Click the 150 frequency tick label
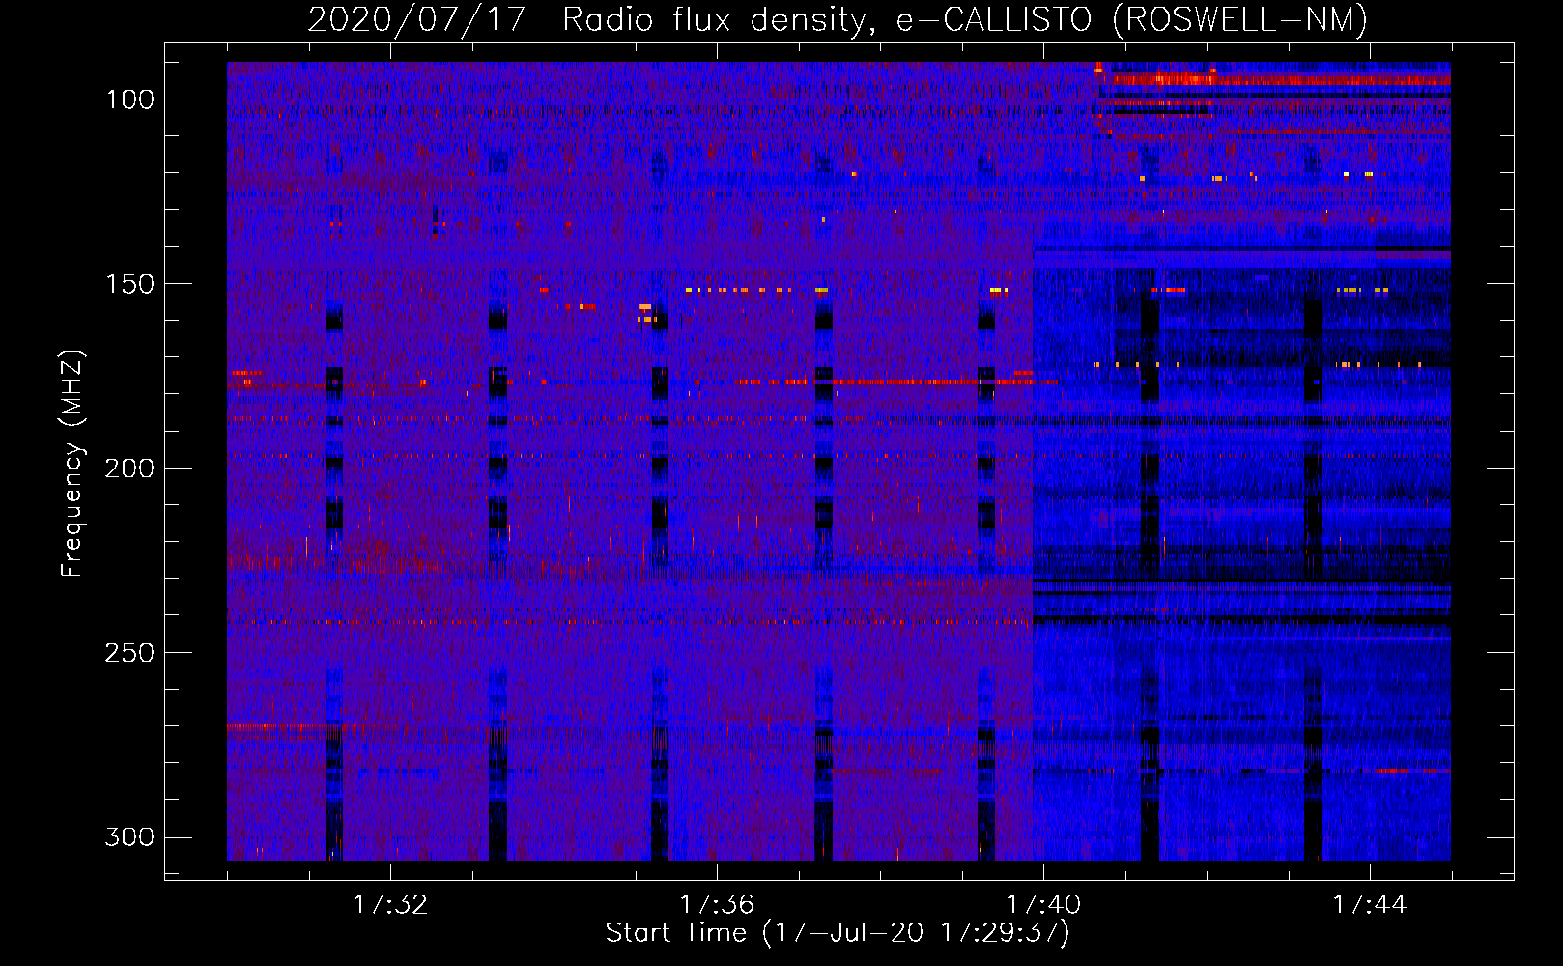This screenshot has height=966, width=1563. coord(130,284)
